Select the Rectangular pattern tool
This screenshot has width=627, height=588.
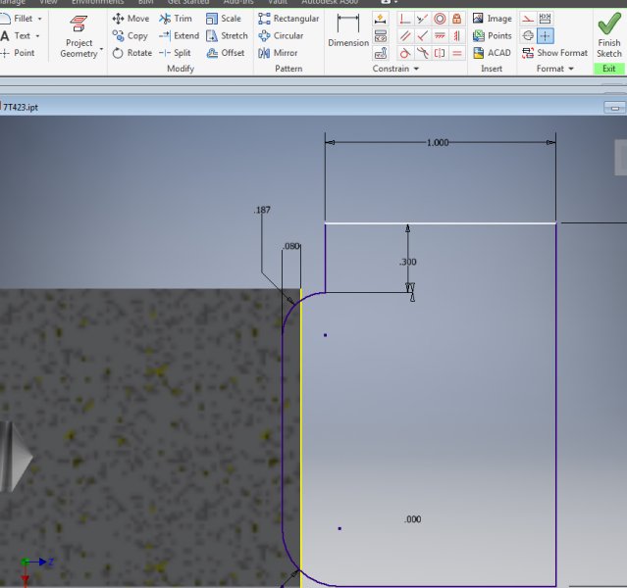pyautogui.click(x=287, y=19)
